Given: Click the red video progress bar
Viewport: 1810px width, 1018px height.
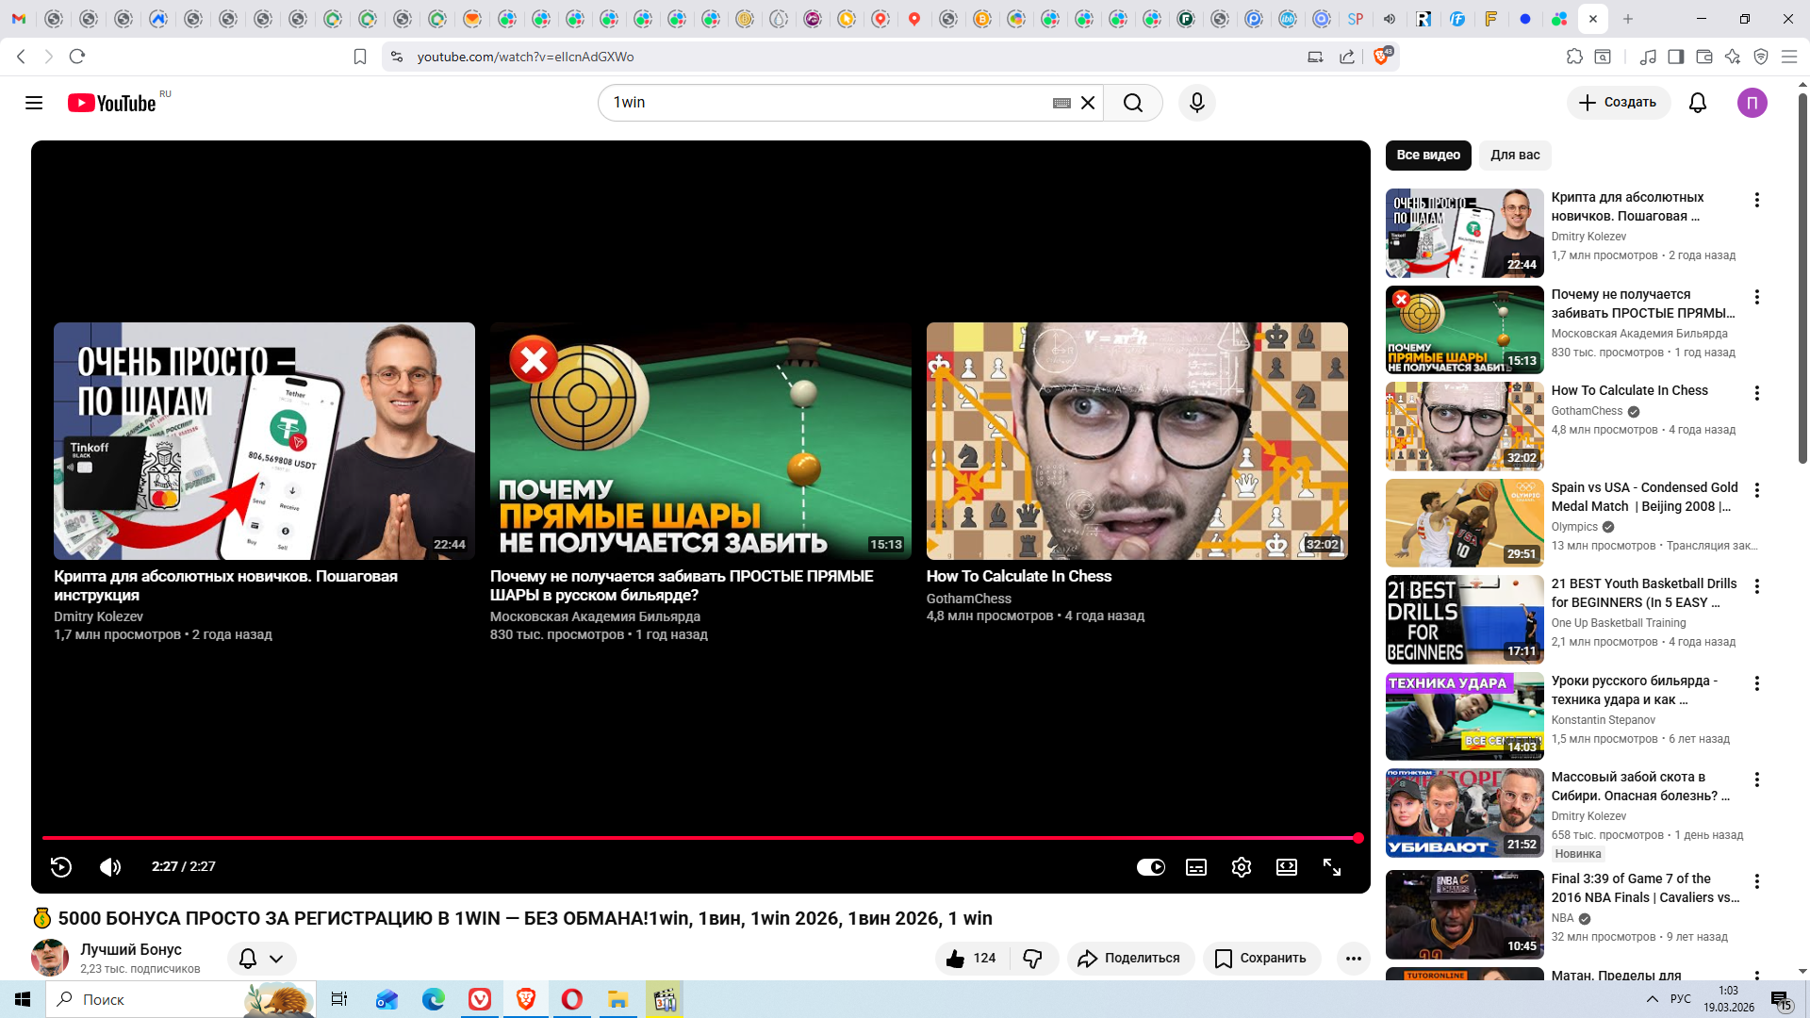Looking at the screenshot, I should click(x=698, y=837).
